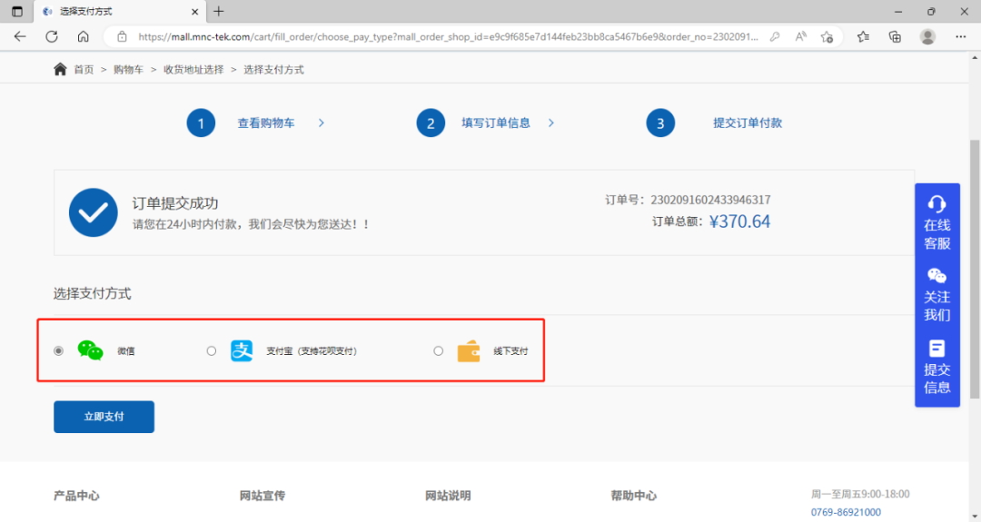Click 产品中心 footer heading

[76, 496]
